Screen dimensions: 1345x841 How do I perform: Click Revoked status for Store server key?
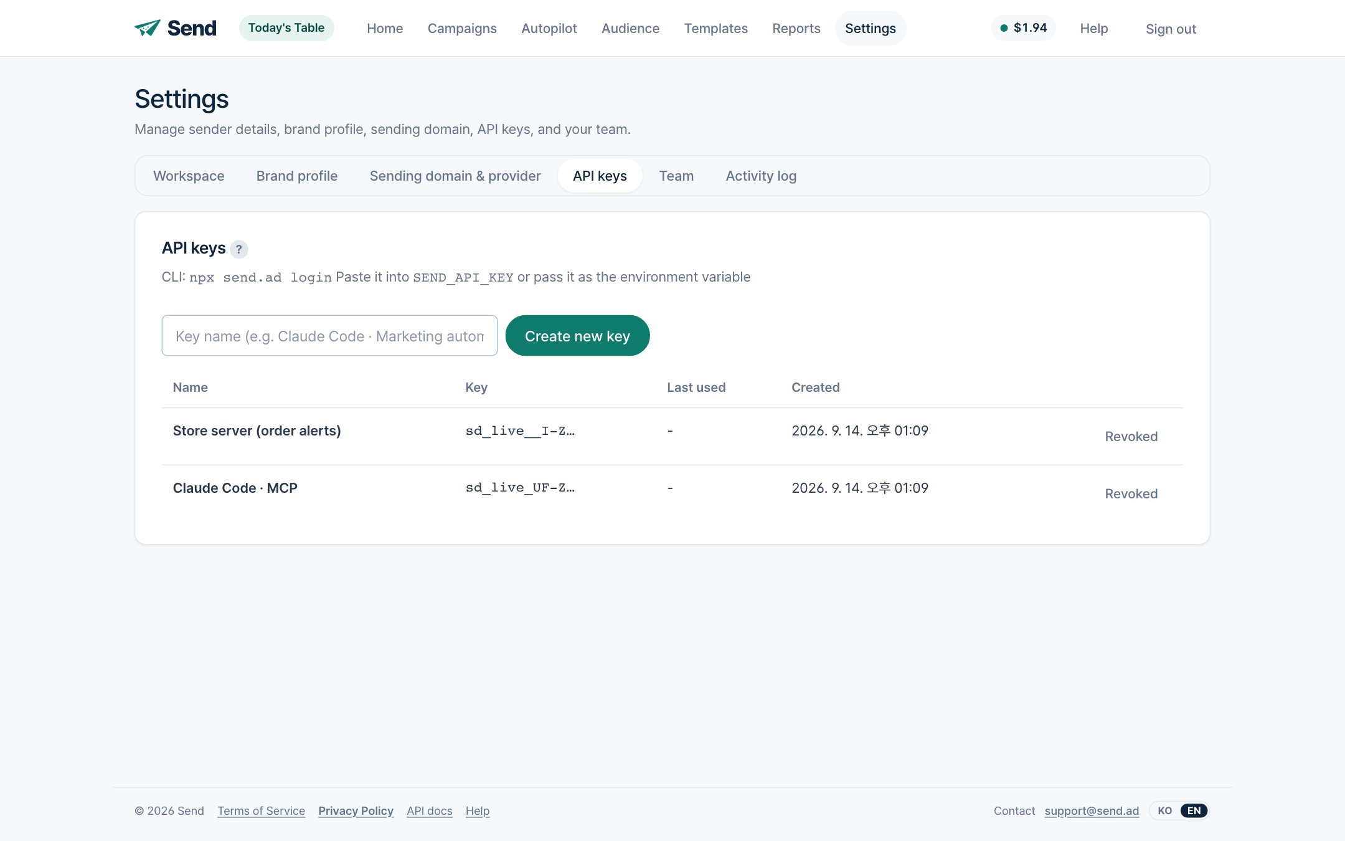click(1131, 437)
